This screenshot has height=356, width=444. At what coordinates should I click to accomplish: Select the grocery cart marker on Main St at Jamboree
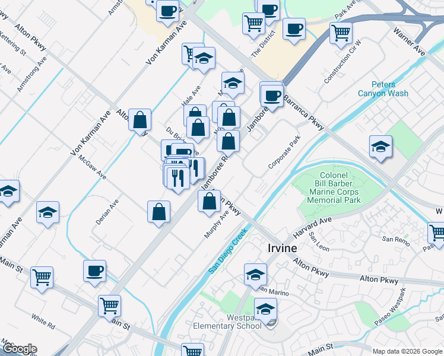click(109, 307)
